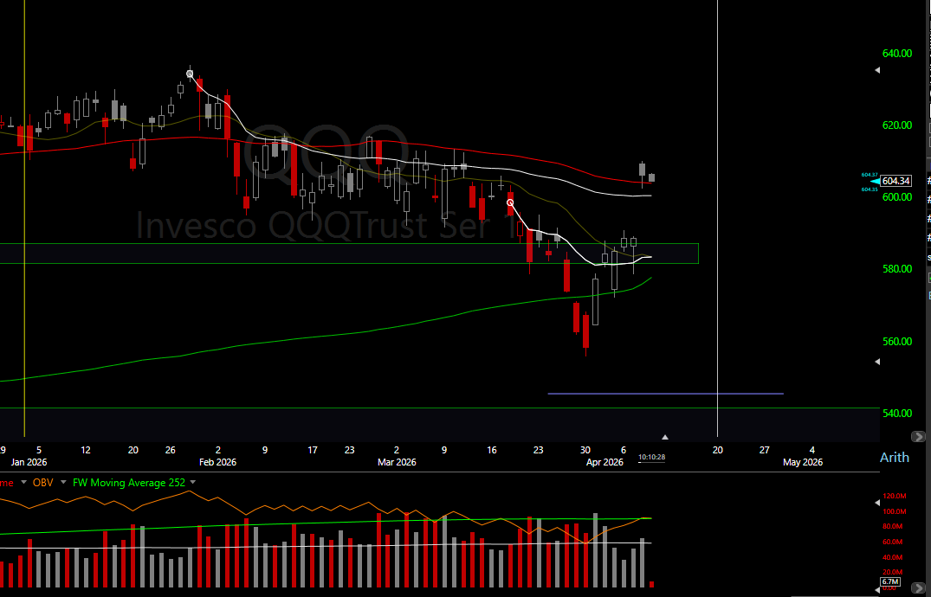Click the scale triangle beside 0.00 volume label

click(x=877, y=589)
